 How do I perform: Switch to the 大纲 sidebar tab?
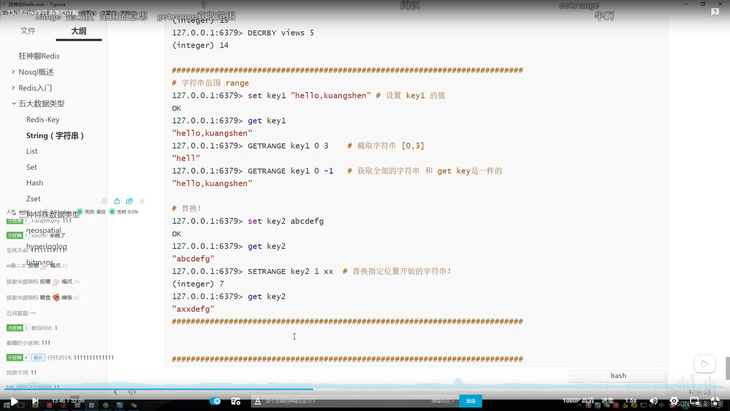[x=79, y=31]
